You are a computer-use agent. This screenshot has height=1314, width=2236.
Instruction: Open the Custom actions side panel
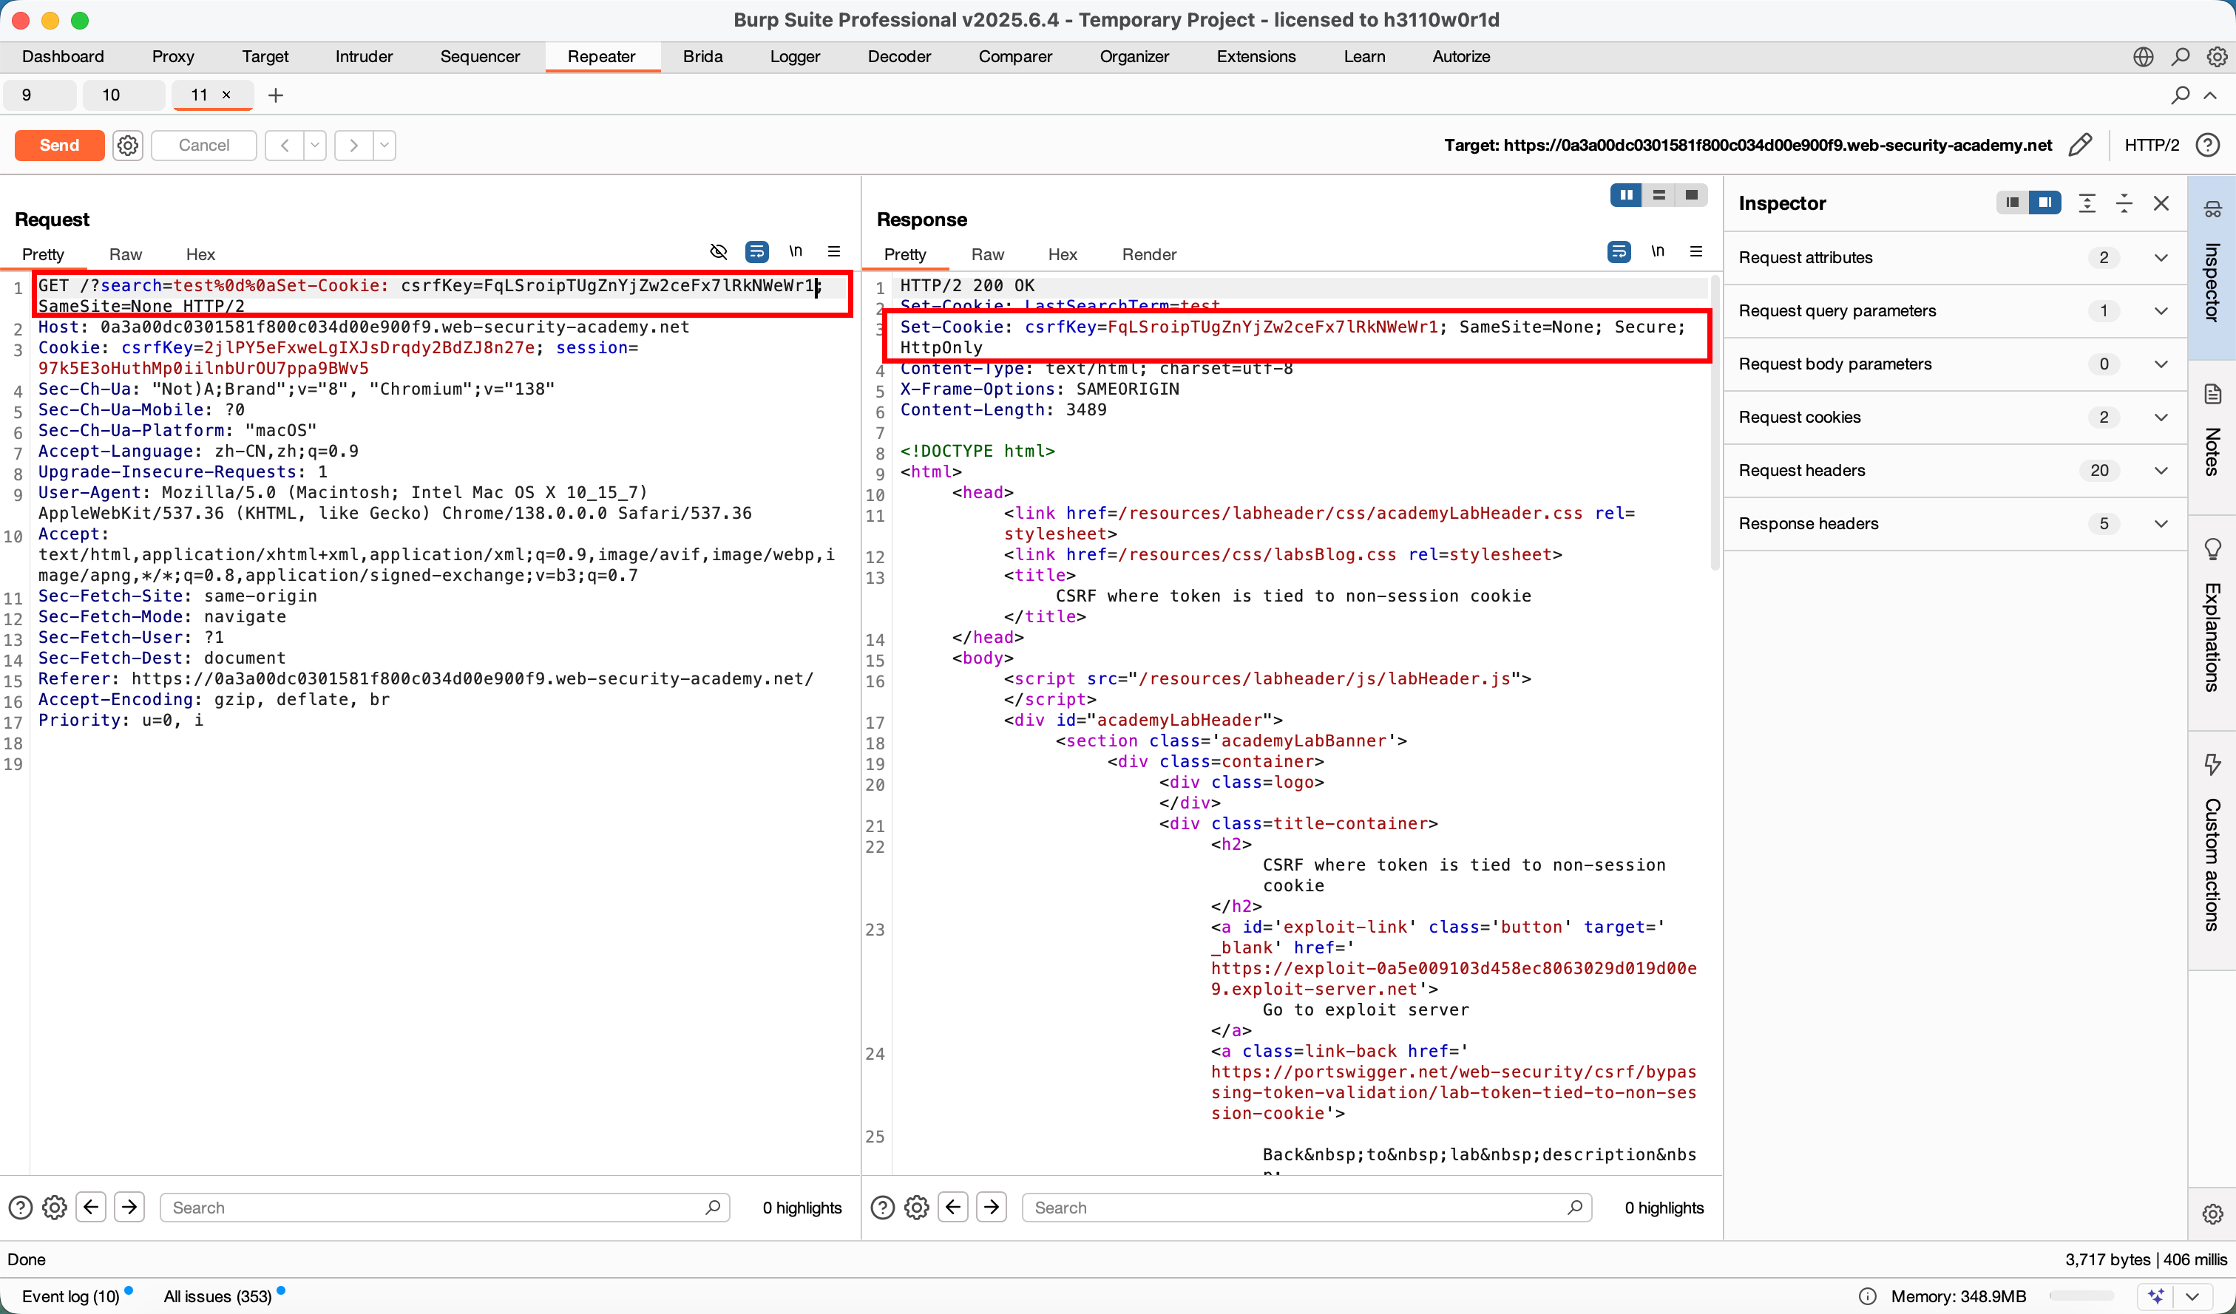click(2212, 842)
